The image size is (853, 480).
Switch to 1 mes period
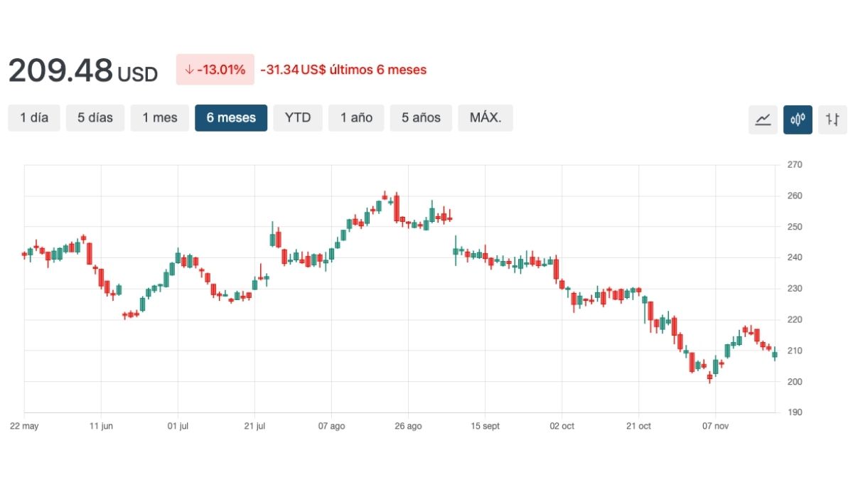160,118
